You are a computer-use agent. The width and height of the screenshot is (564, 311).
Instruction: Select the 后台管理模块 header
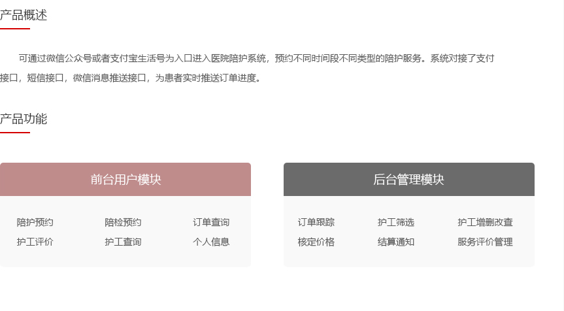[x=408, y=180]
